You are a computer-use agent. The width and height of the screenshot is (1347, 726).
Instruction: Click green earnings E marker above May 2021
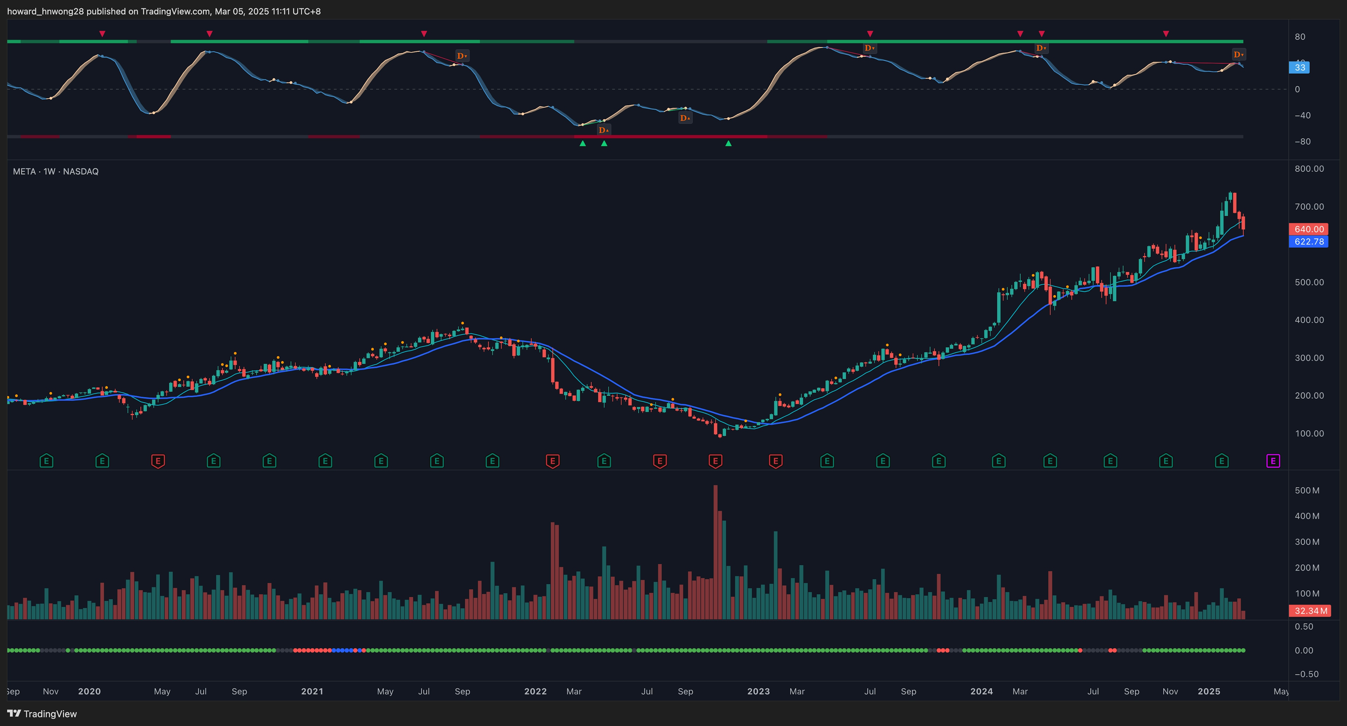tap(381, 461)
